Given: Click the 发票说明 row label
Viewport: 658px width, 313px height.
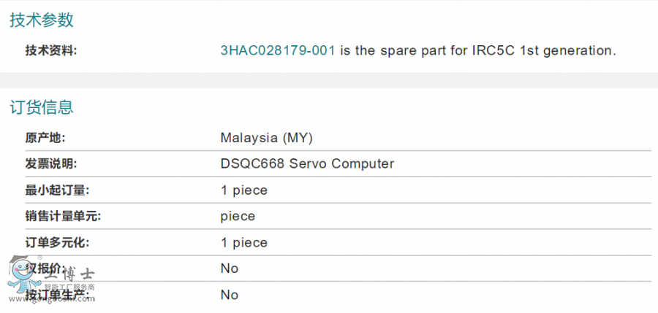Looking at the screenshot, I should (51, 163).
